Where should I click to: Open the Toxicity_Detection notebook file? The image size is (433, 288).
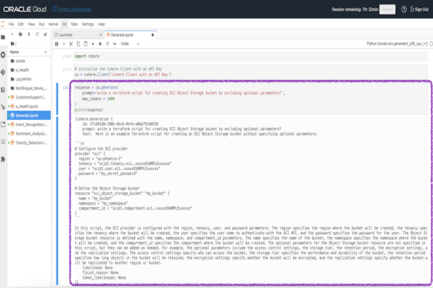29,143
